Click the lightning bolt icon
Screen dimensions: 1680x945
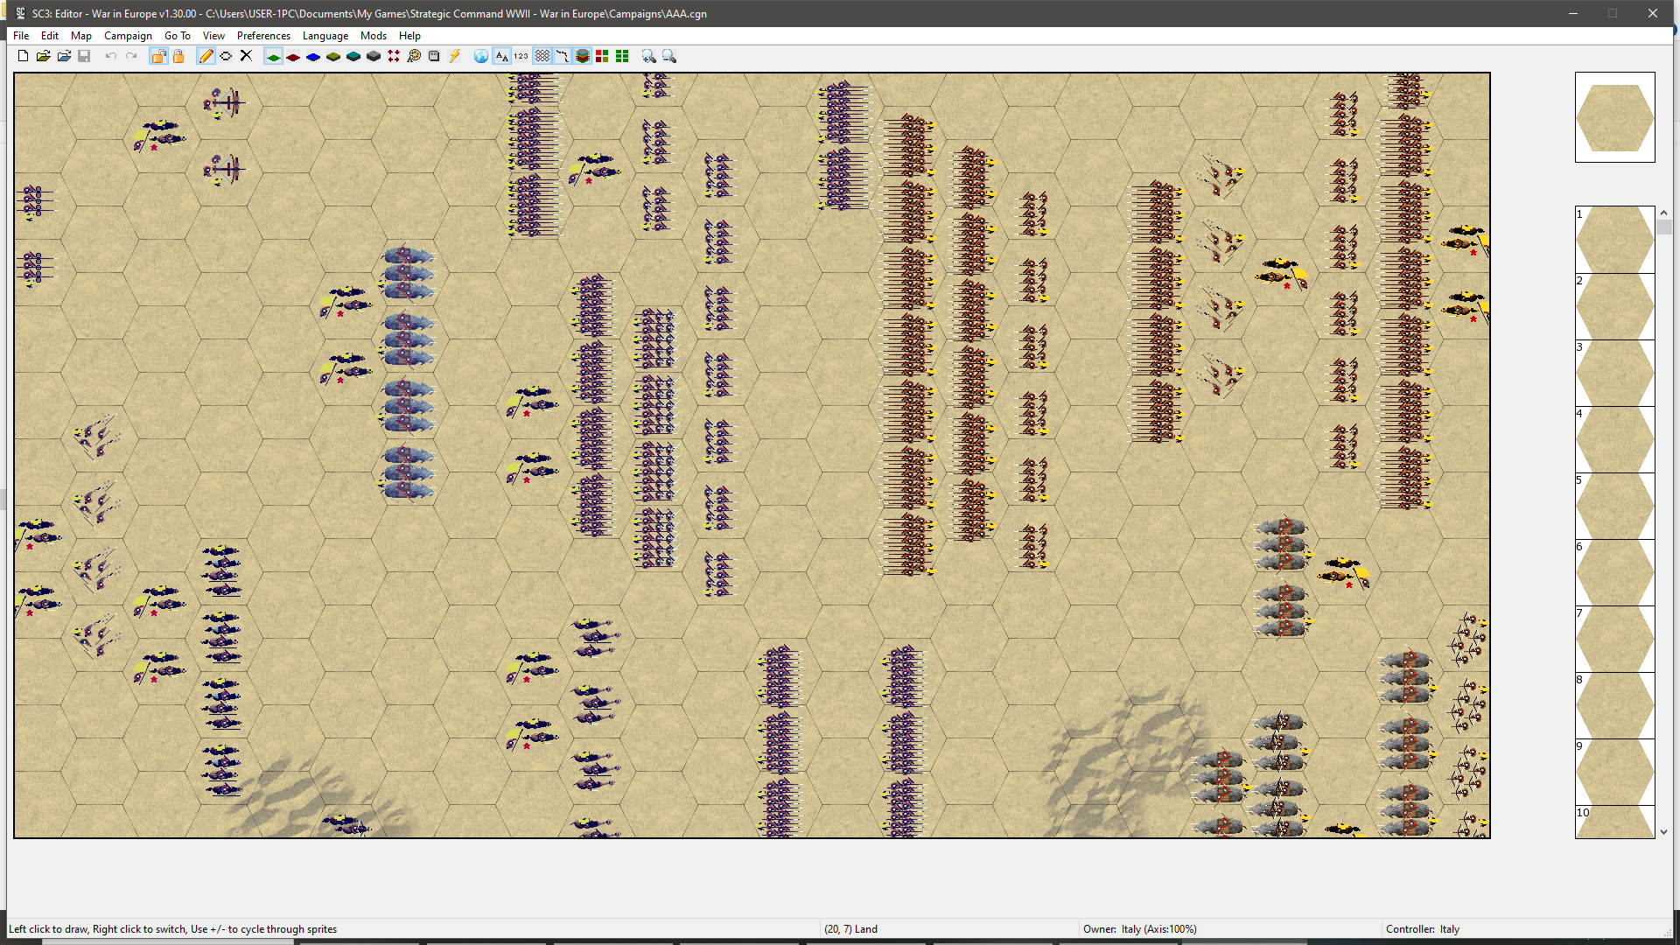click(454, 56)
